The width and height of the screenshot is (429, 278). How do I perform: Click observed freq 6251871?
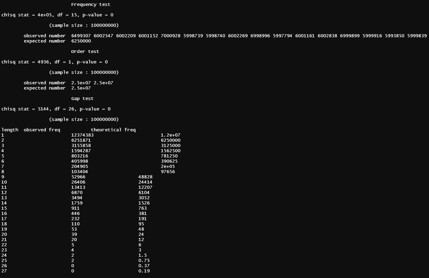coord(81,140)
